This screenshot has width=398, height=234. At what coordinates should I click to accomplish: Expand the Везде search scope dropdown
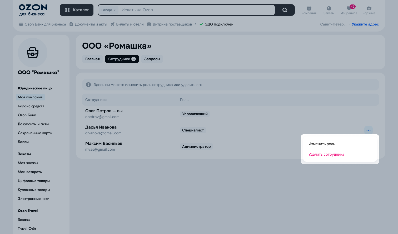point(108,10)
